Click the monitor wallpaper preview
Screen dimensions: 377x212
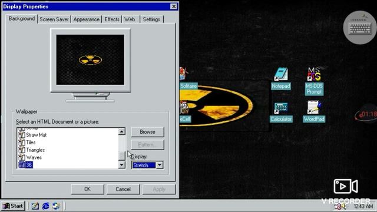90,59
